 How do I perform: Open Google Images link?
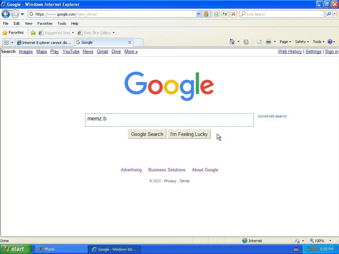click(x=26, y=51)
